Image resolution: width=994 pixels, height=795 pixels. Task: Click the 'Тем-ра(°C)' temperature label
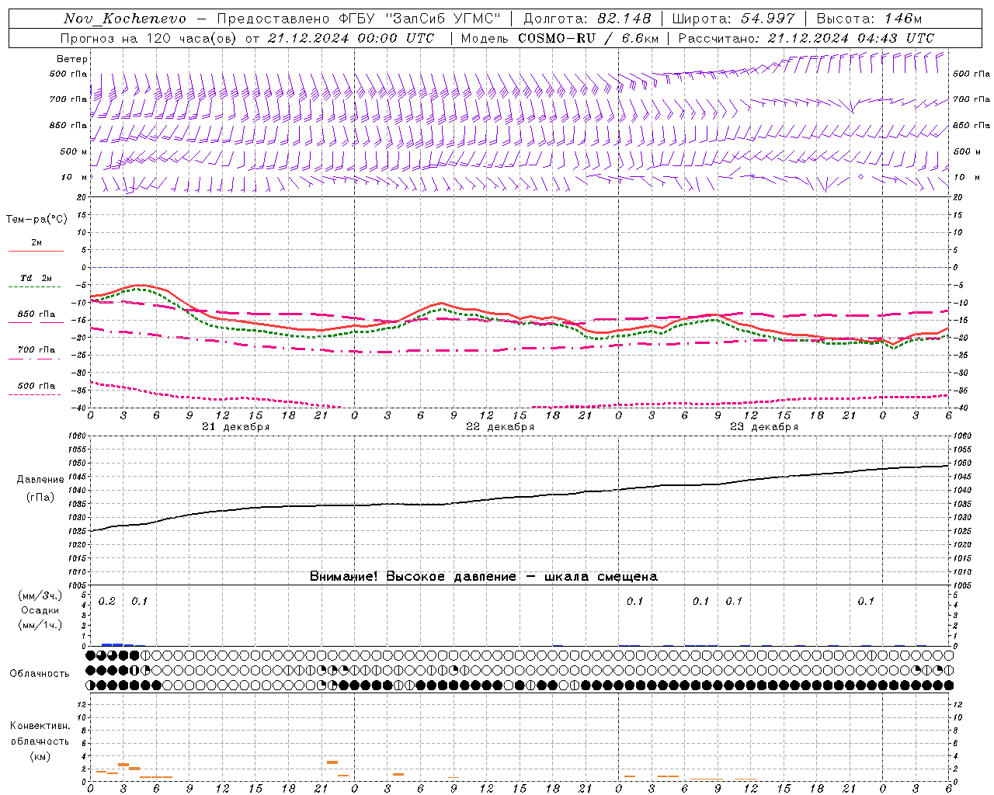click(36, 220)
